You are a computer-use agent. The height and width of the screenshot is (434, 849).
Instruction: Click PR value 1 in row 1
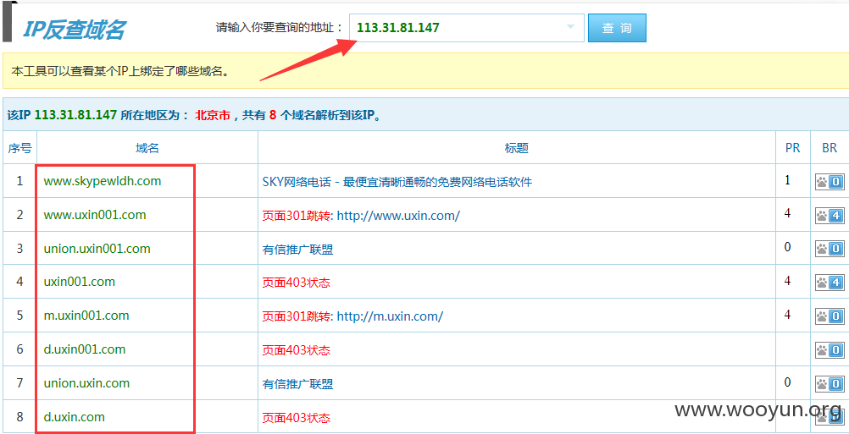pos(787,180)
